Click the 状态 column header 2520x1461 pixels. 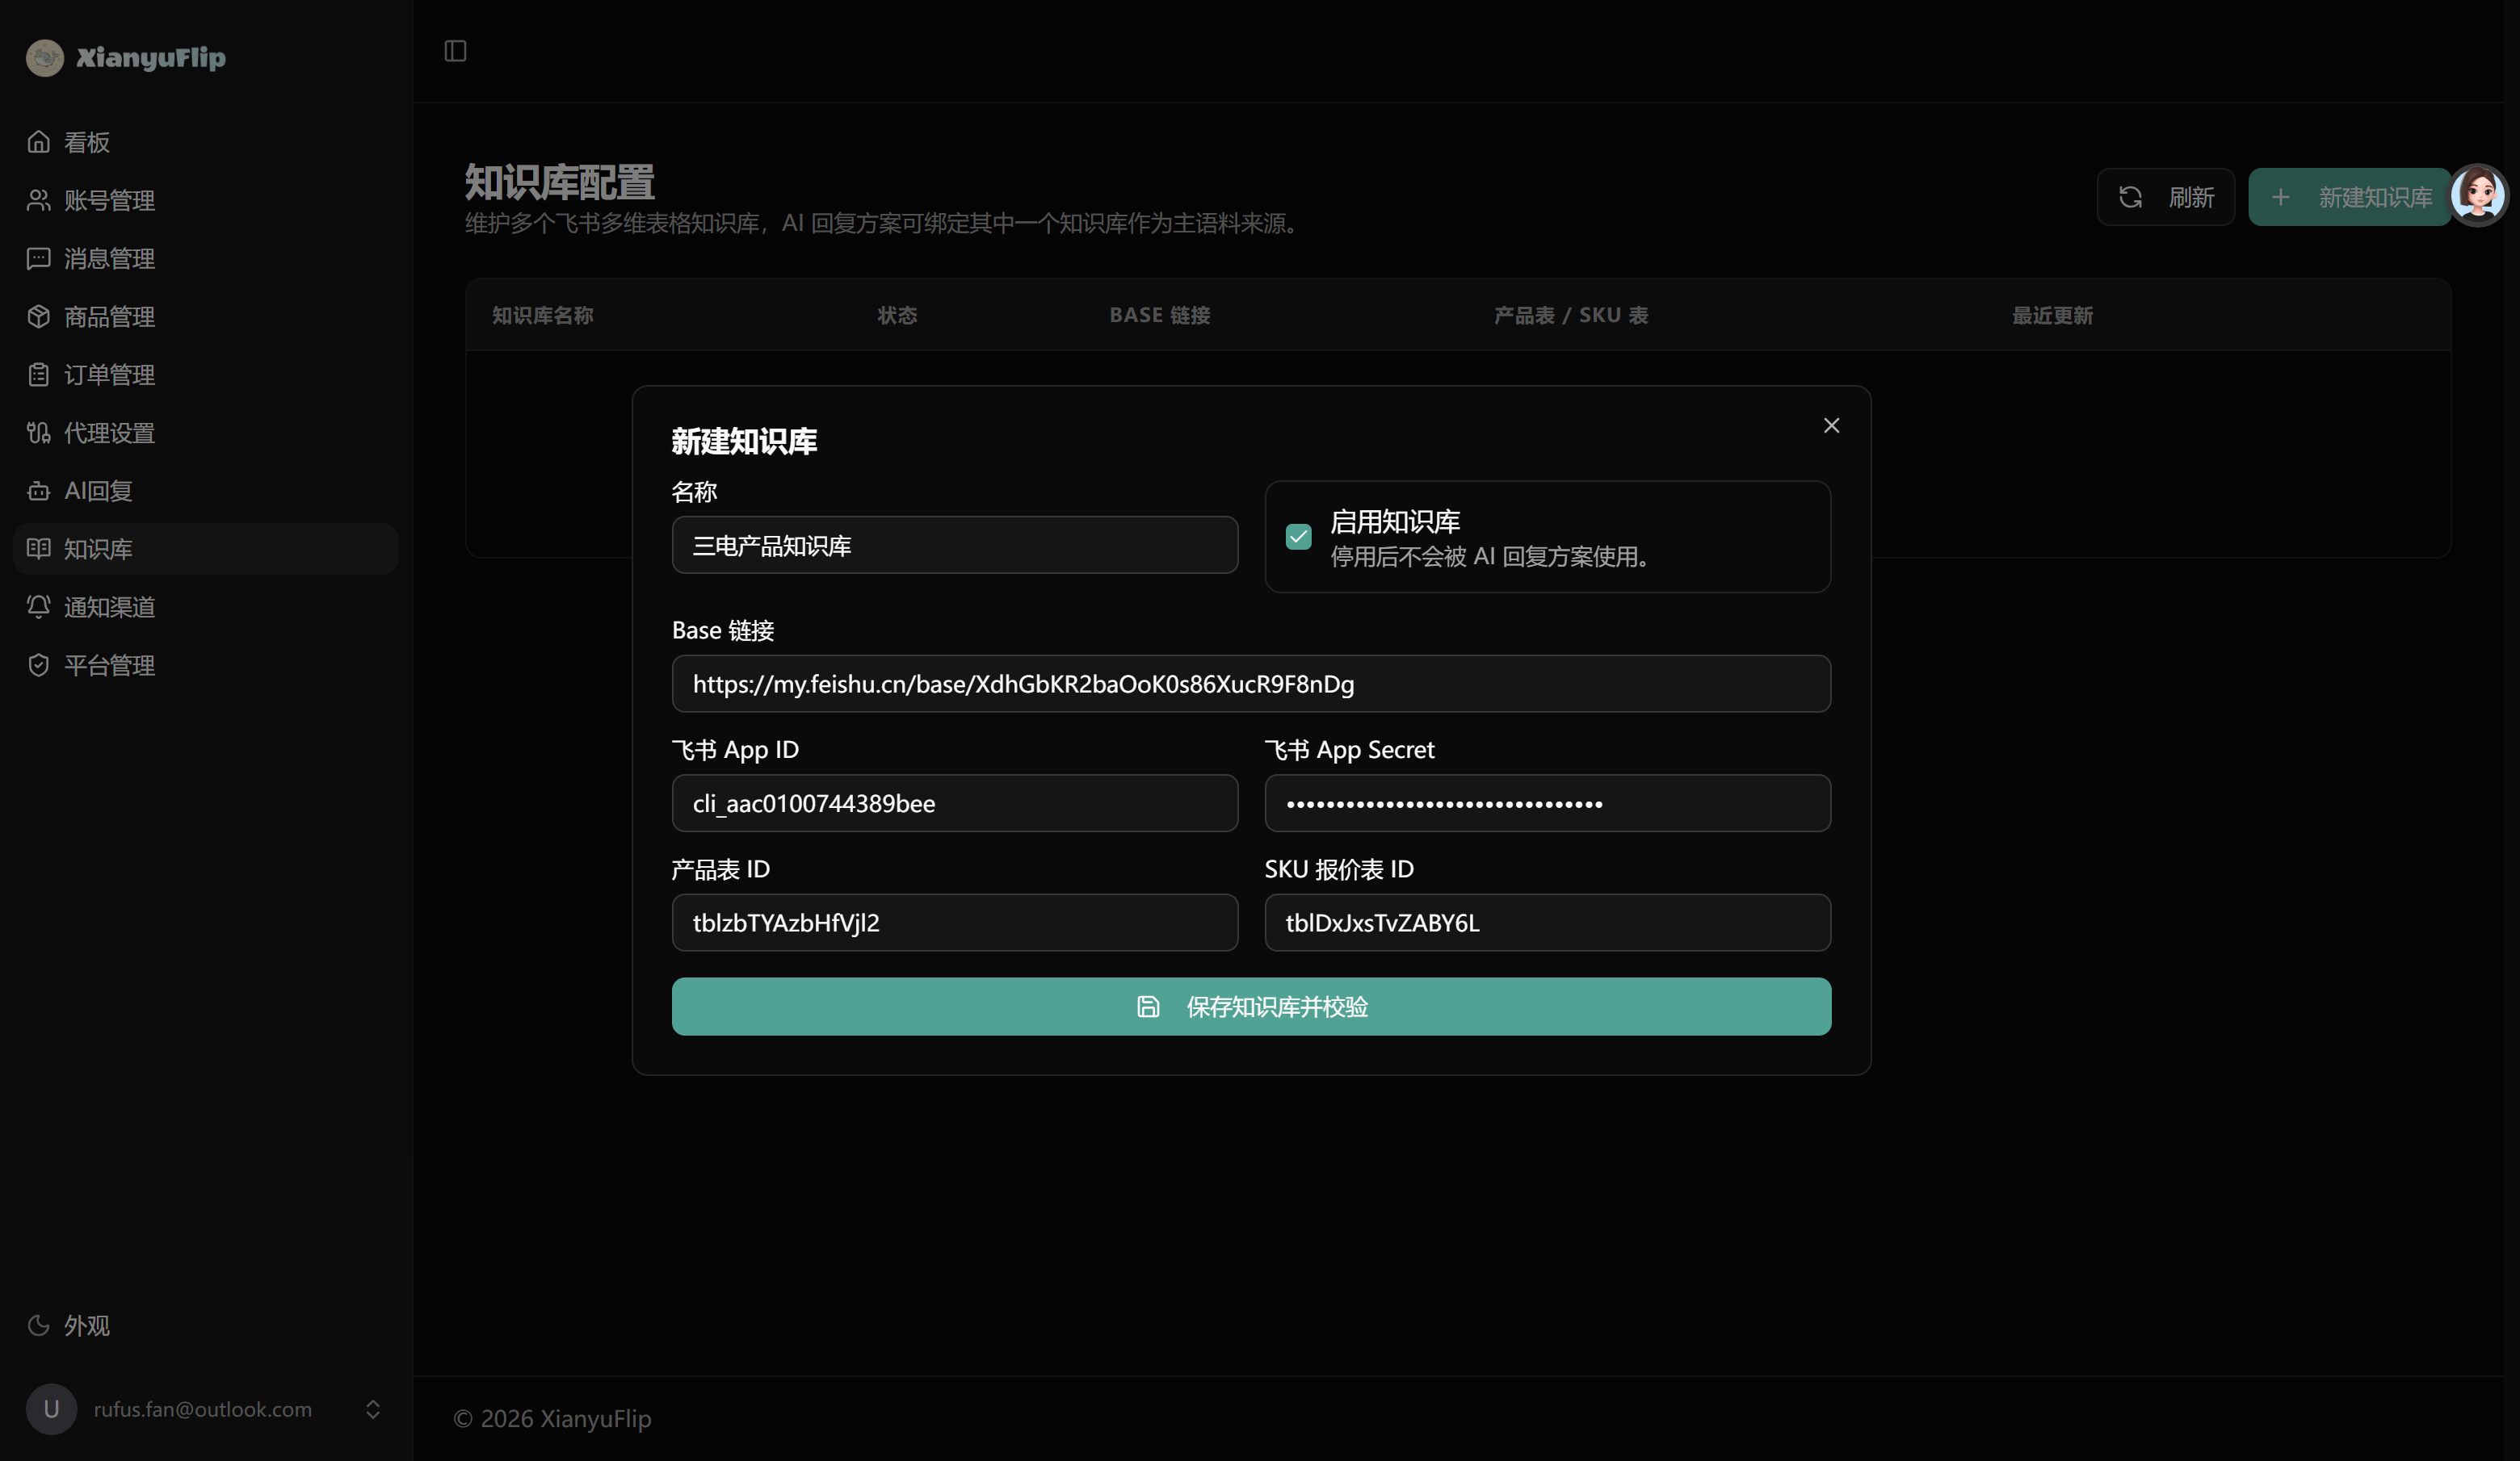897,315
